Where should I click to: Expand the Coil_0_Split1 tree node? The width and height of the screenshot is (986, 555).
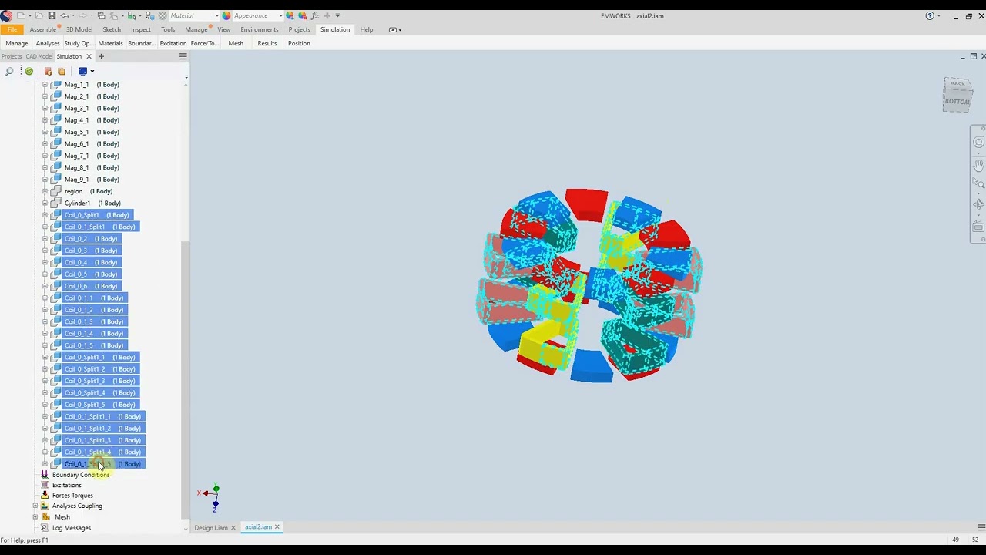45,215
